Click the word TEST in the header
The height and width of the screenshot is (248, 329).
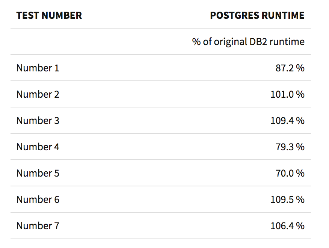[27, 15]
